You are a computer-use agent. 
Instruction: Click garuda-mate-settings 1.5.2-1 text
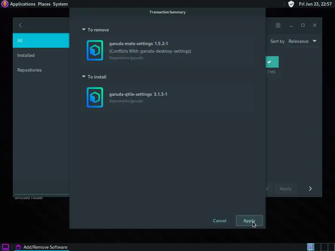[x=138, y=43]
